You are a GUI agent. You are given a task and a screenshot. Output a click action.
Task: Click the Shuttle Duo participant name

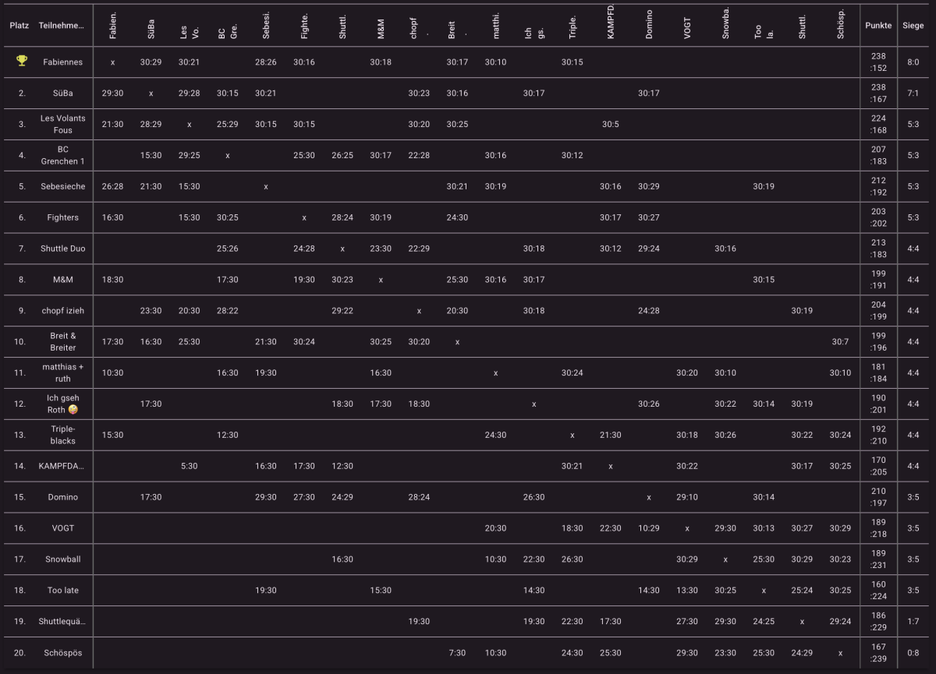tap(62, 249)
